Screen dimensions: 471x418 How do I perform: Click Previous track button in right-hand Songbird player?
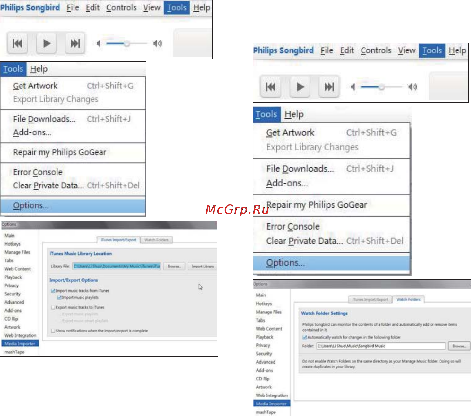271,86
